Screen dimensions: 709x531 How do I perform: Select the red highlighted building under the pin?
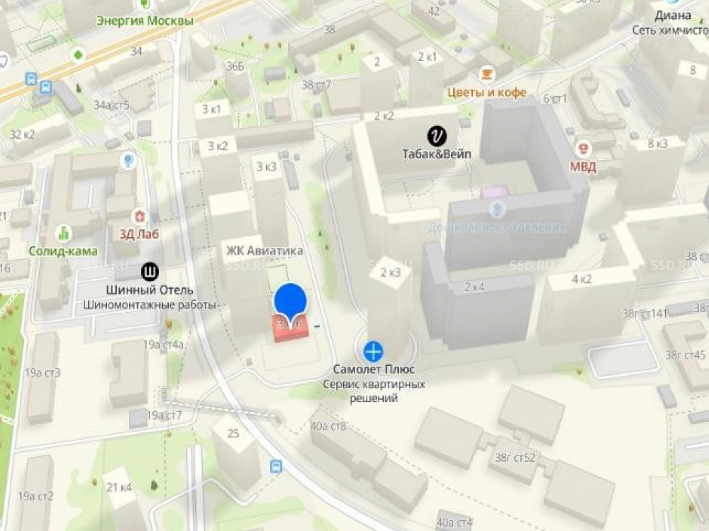tap(291, 329)
